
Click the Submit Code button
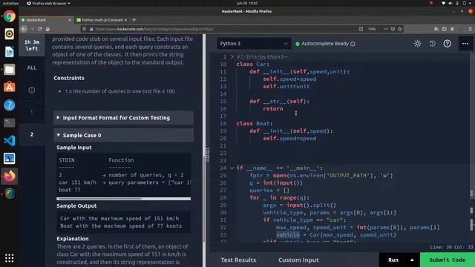447,260
